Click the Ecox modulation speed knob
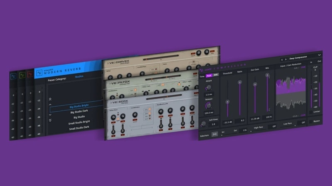Viewport: 332px width, 186px height. (134, 115)
